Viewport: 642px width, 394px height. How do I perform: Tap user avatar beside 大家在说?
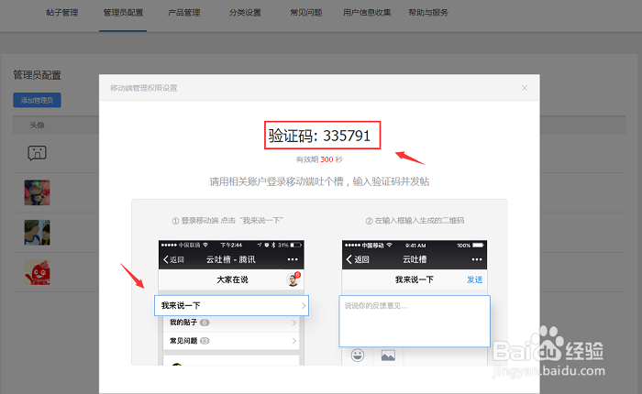point(293,279)
